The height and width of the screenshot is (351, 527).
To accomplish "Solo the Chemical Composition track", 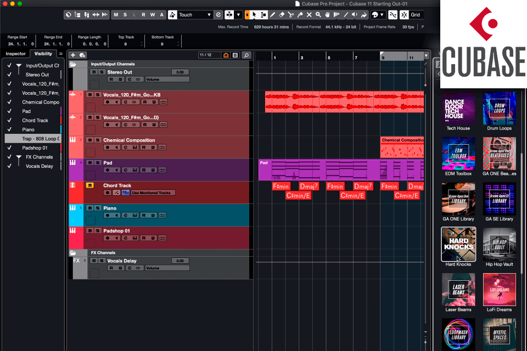I will tap(98, 140).
